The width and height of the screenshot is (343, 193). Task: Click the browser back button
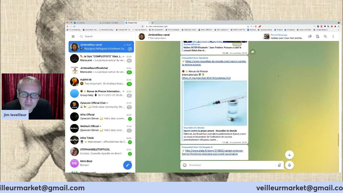(x=68, y=26)
